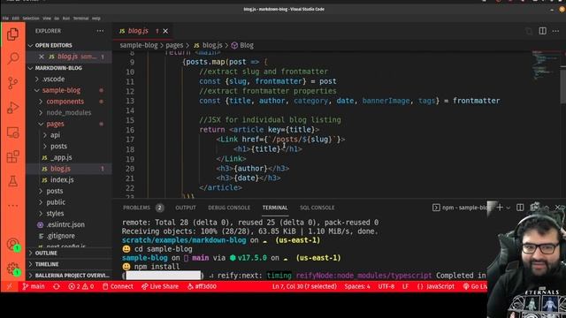Change end of line sequence LF
Screen dimensions: 566x318
click(405, 286)
